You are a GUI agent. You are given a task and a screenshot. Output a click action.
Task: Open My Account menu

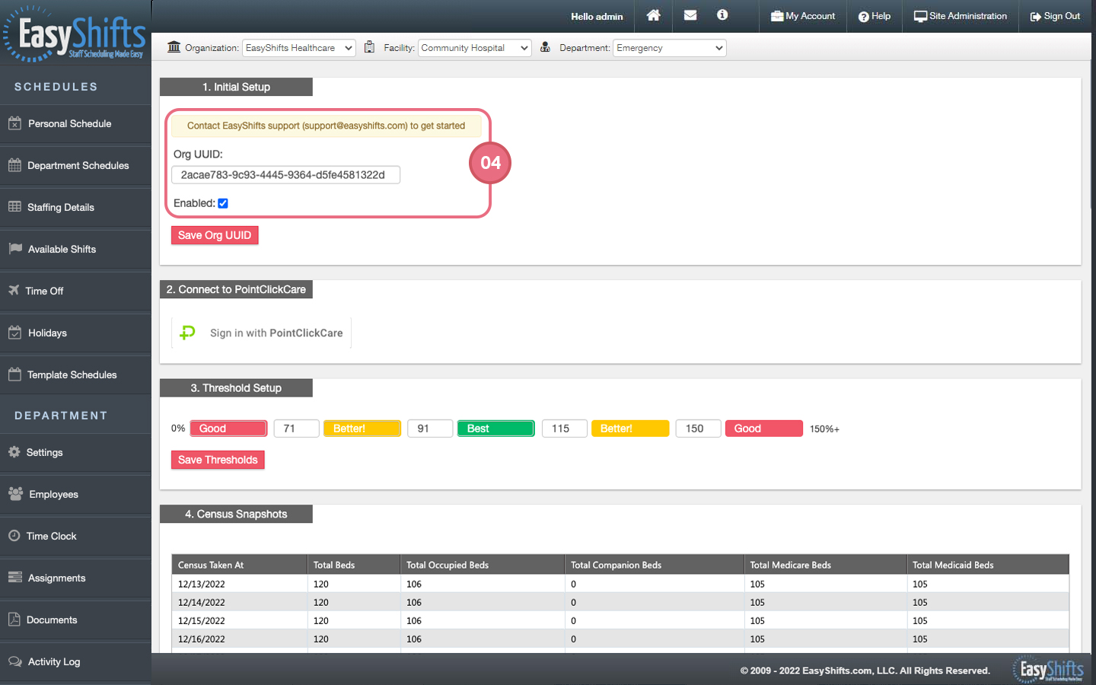pyautogui.click(x=803, y=16)
